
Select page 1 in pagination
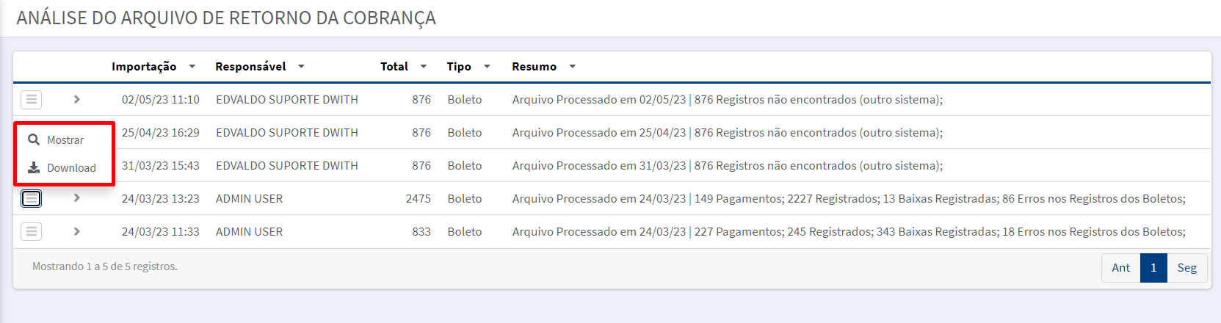point(1153,268)
